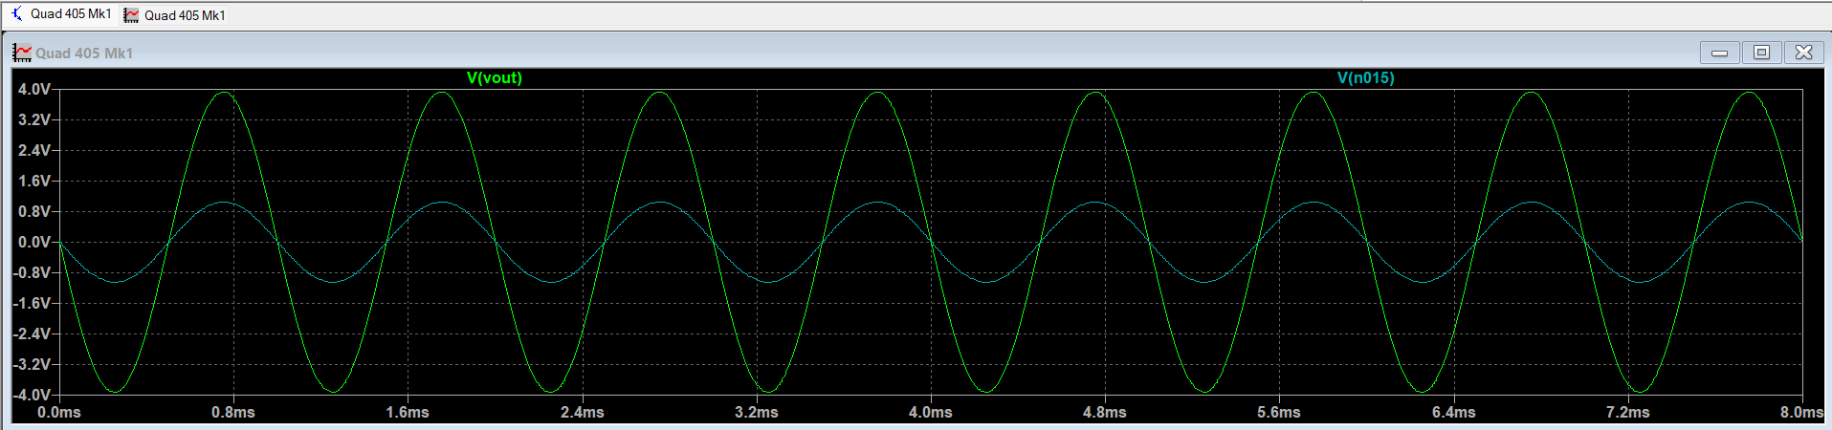The width and height of the screenshot is (1832, 430).
Task: Click the 0.8ms time axis label
Action: 233,412
